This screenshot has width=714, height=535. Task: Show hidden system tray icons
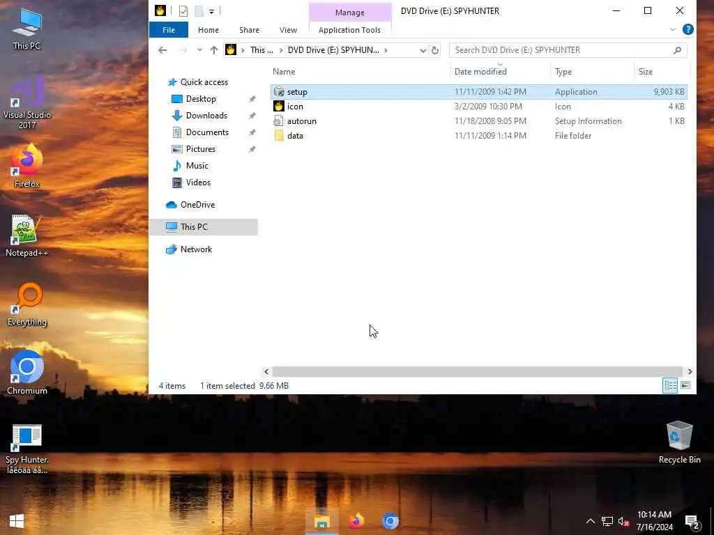[x=590, y=521]
